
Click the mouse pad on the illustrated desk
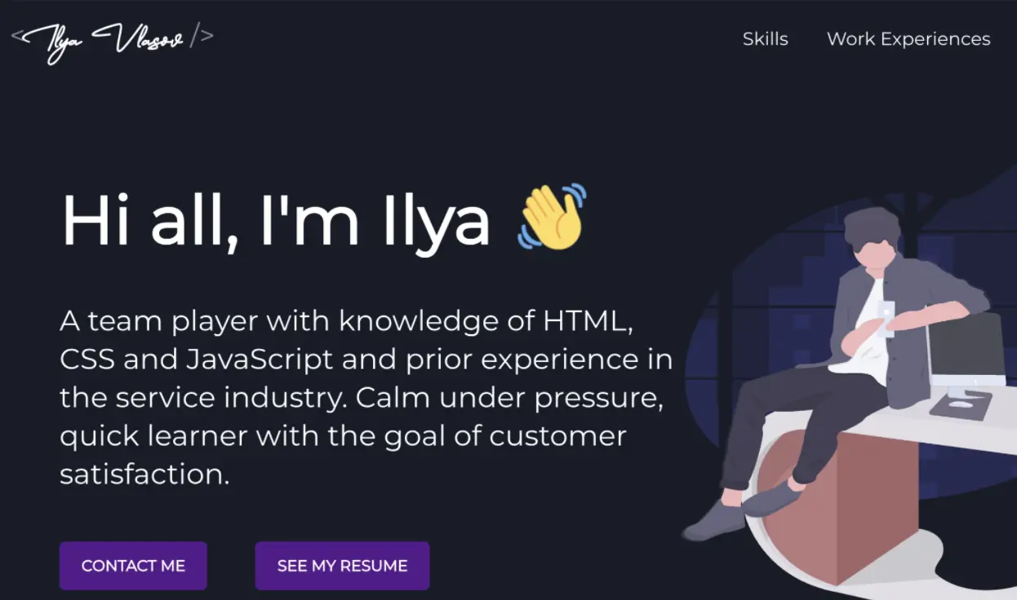pyautogui.click(x=961, y=404)
